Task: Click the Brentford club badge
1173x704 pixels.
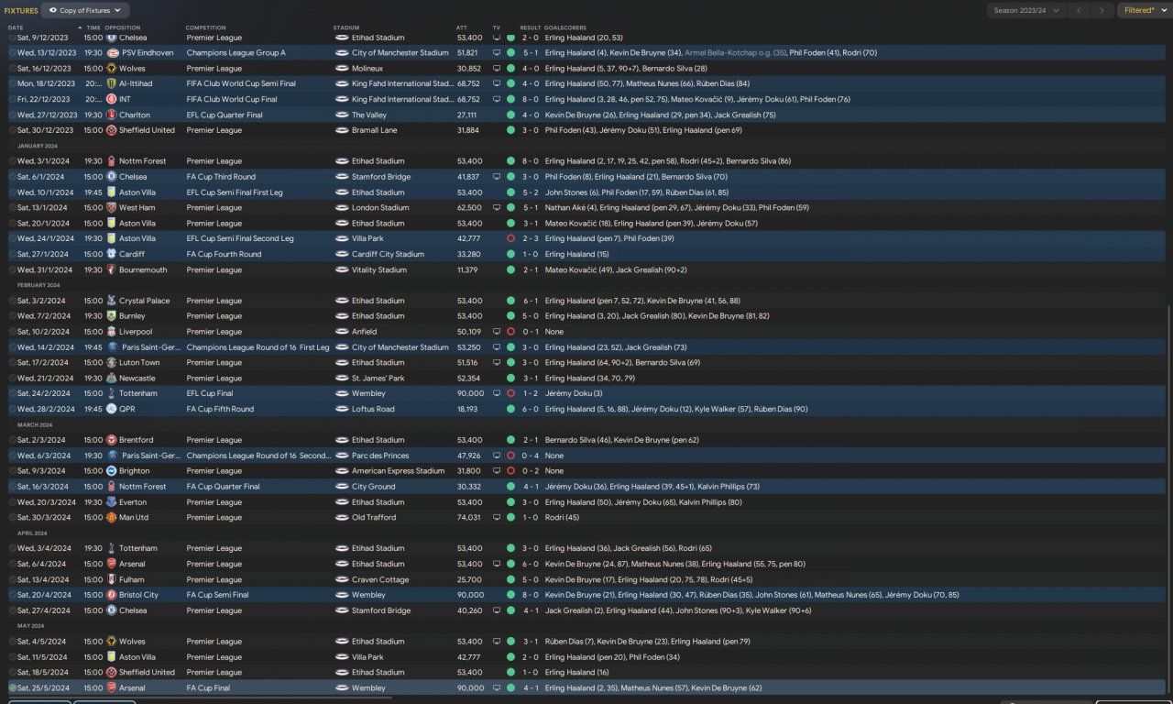Action: click(111, 440)
